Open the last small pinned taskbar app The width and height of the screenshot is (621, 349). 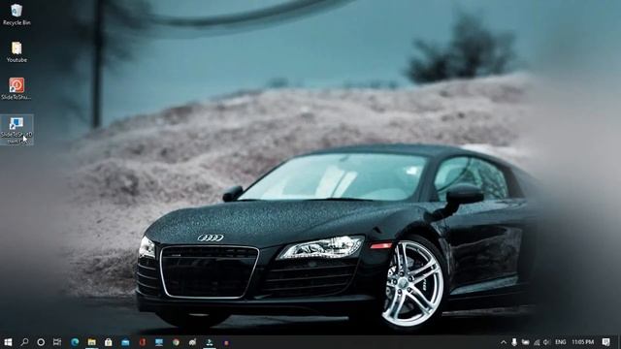point(226,342)
